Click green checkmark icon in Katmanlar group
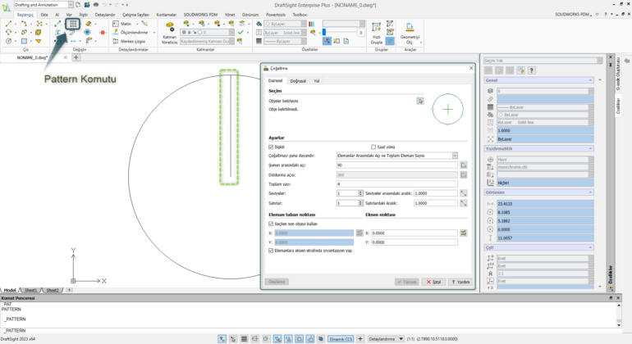 pyautogui.click(x=240, y=32)
